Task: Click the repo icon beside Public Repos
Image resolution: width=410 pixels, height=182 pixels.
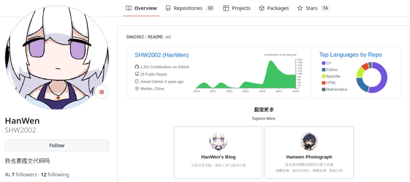Action: click(137, 74)
